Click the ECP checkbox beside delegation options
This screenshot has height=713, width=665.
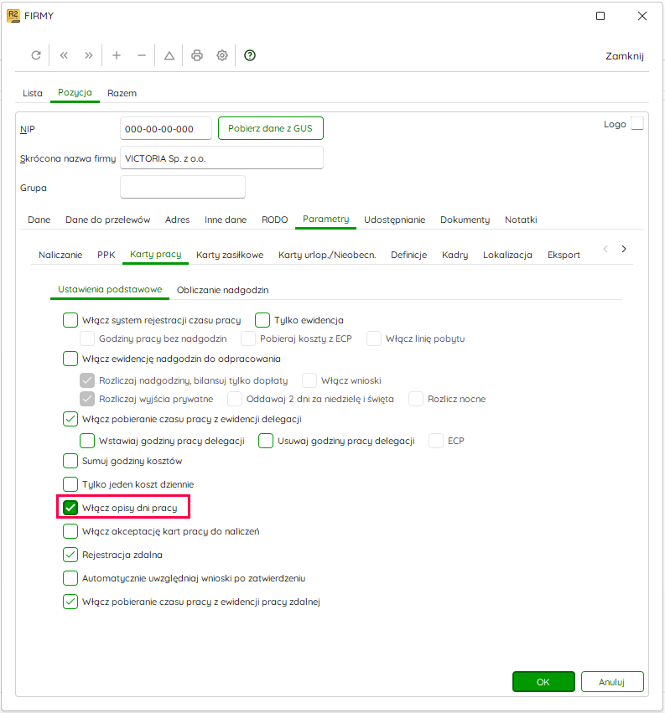tap(435, 441)
